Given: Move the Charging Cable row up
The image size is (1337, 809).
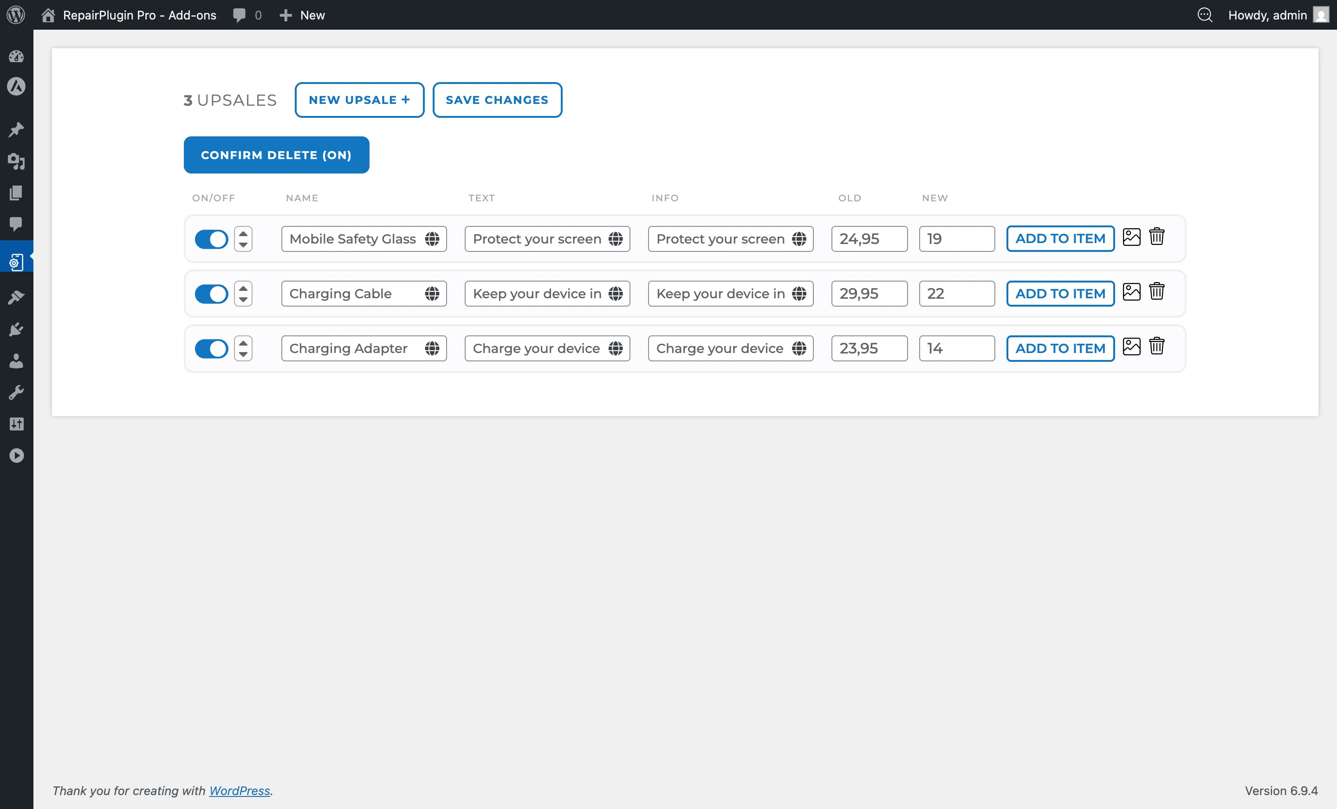Looking at the screenshot, I should pos(243,288).
